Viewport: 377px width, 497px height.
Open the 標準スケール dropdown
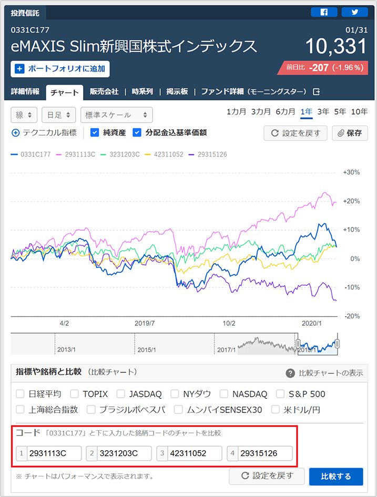tap(116, 115)
